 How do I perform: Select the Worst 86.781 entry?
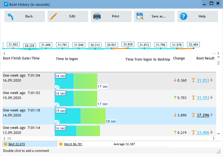(73, 144)
